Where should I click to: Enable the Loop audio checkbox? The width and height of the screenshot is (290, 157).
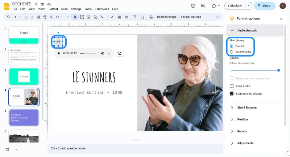[x=232, y=86]
